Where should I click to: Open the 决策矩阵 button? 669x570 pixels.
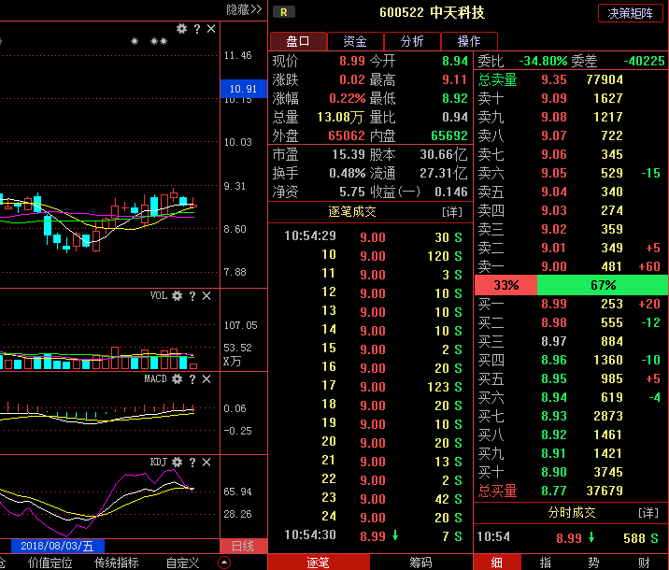pyautogui.click(x=630, y=13)
